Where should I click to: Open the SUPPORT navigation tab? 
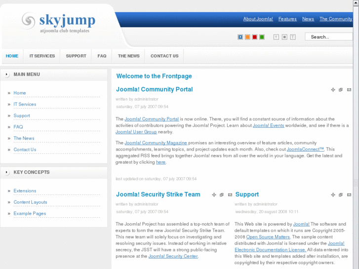coord(76,56)
